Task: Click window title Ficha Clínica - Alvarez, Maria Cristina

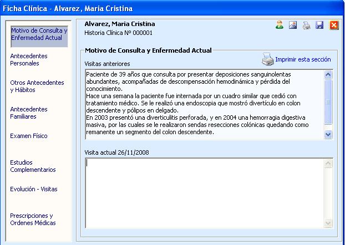Action: tap(68, 8)
